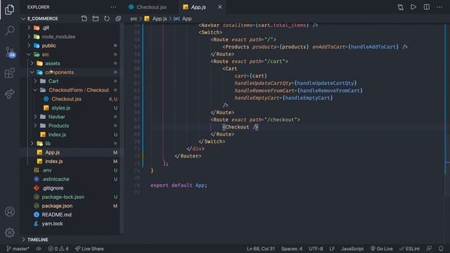Open the Live Share view in activity bar

click(x=9, y=93)
